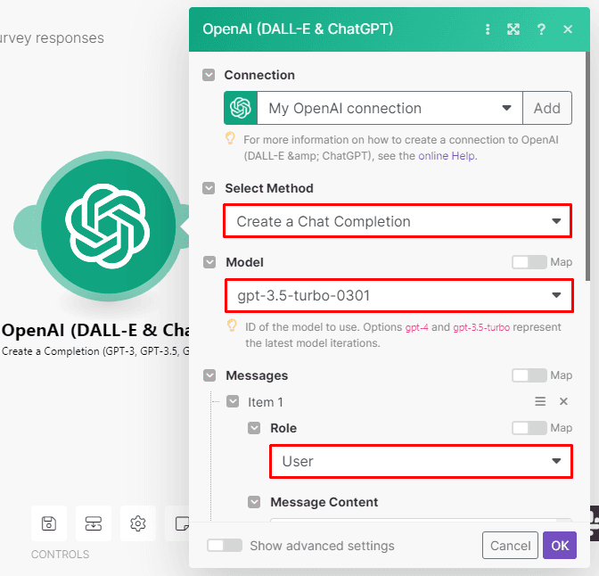Click the lightbulb hint under Model
599x576 pixels.
(x=232, y=325)
